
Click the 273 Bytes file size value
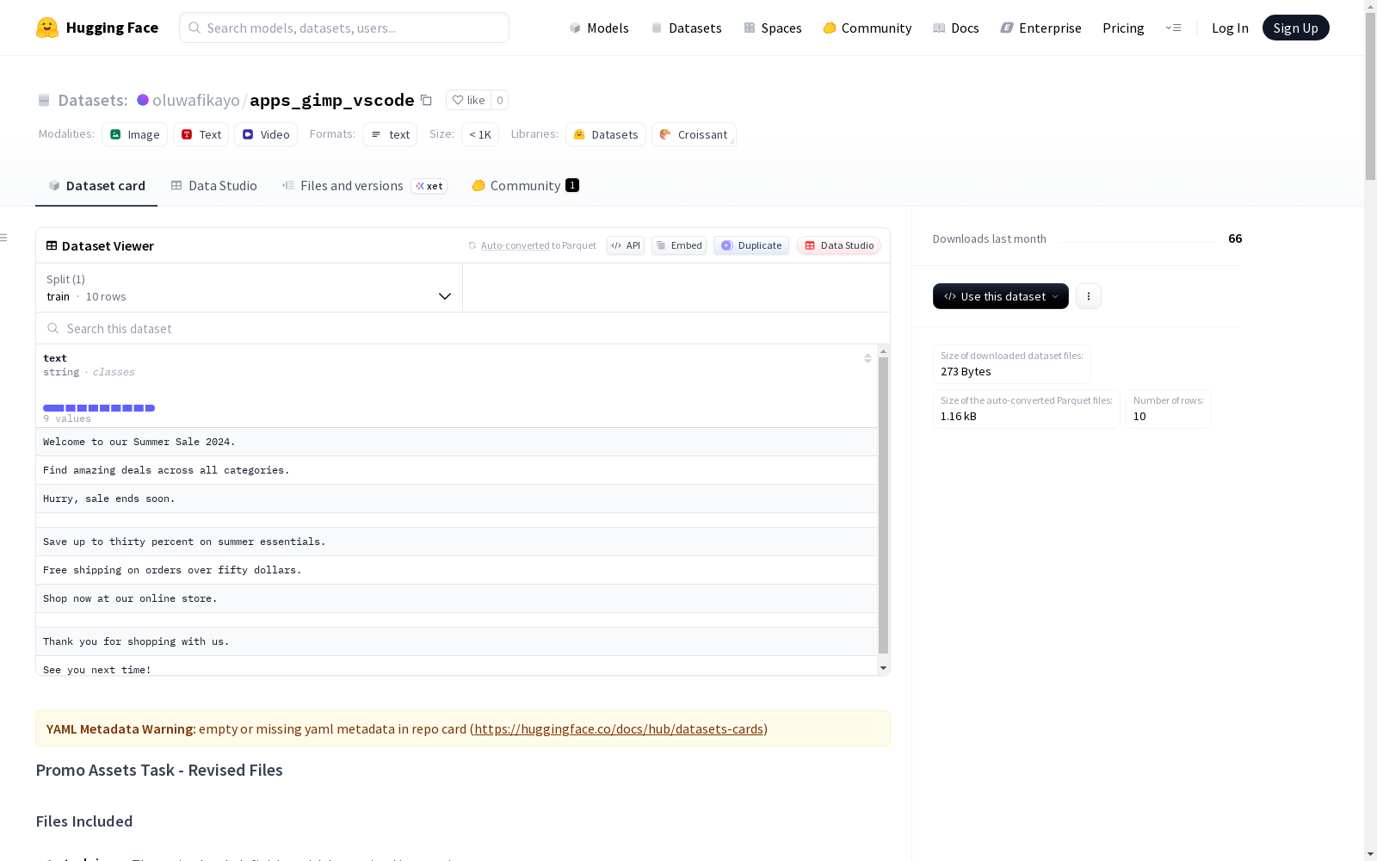(966, 371)
